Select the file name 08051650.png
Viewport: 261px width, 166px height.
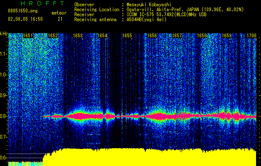tap(23, 11)
